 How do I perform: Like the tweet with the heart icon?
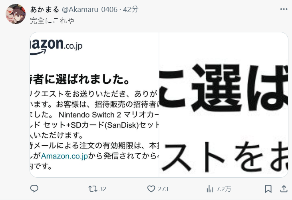(x=151, y=189)
